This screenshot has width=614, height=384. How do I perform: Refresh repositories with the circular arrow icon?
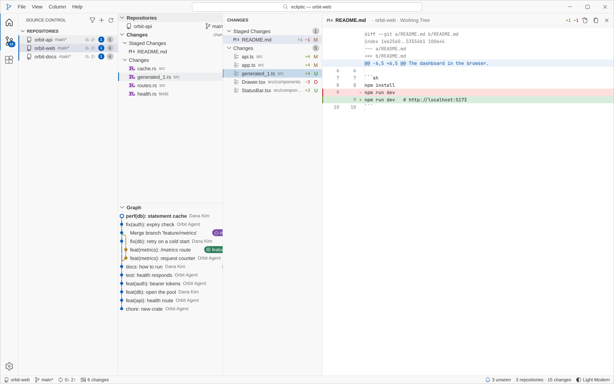[x=111, y=20]
